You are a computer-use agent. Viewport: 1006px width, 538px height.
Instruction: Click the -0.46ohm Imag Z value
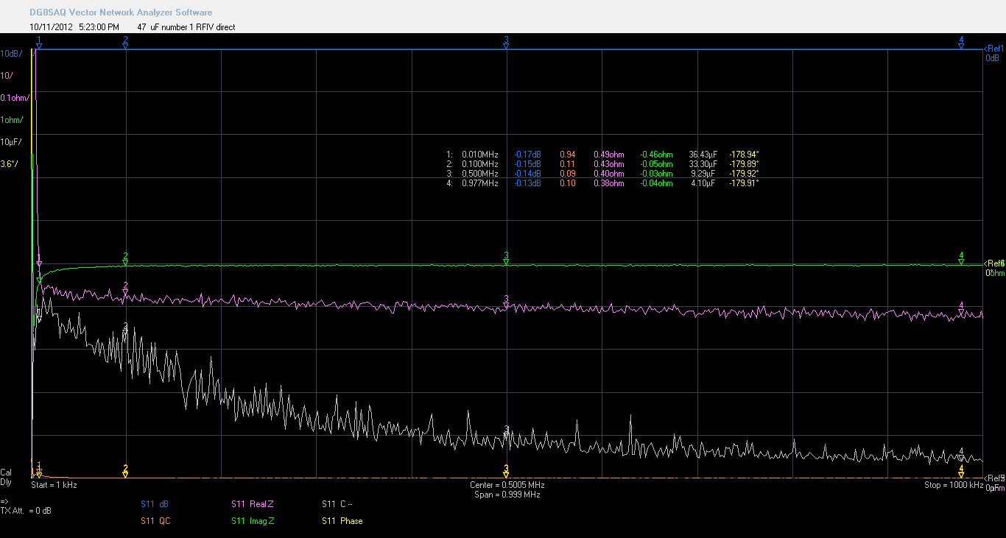[x=657, y=155]
